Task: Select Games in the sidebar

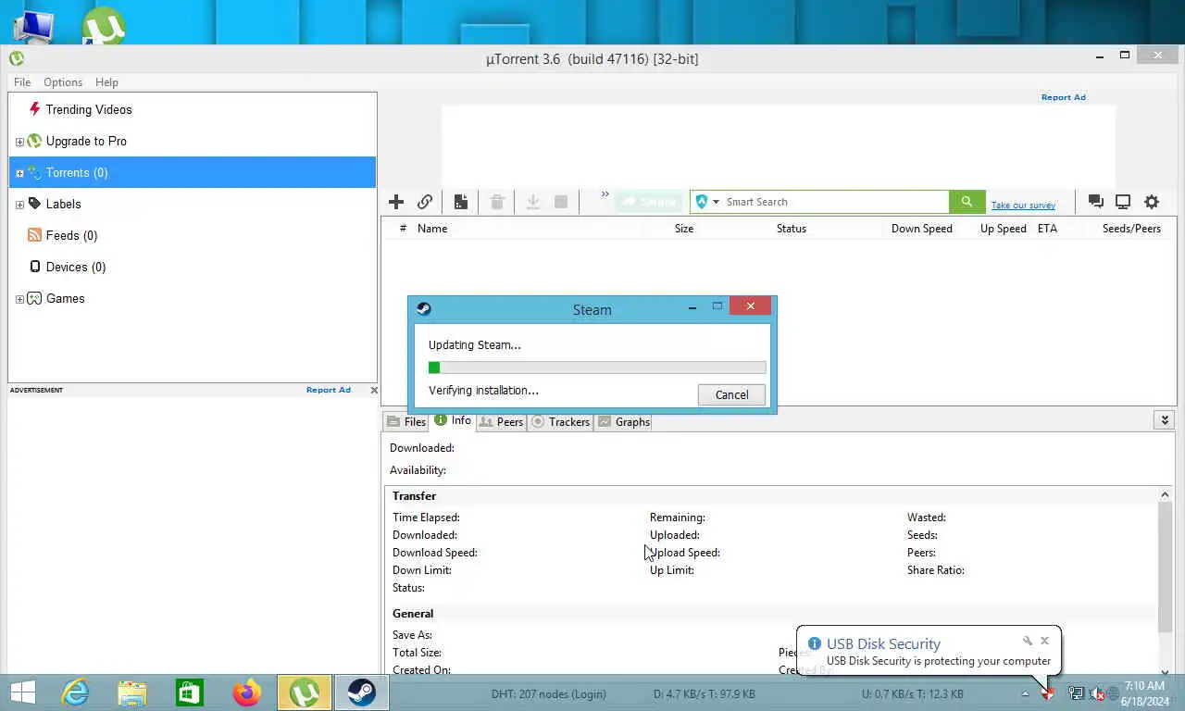Action: pyautogui.click(x=65, y=298)
